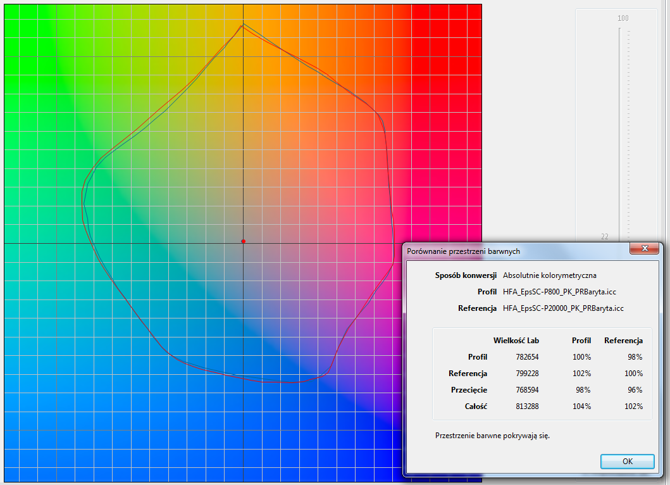Click the message Przestrzenie barwne pokrywają się.

click(492, 436)
